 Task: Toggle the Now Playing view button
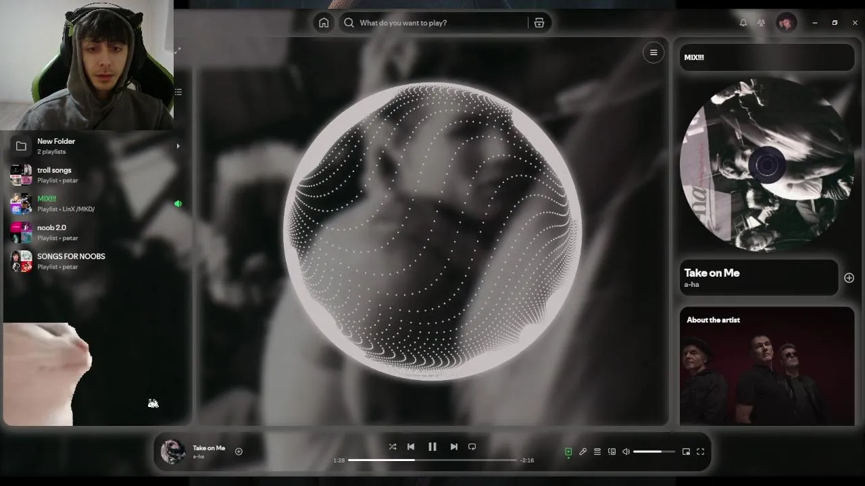pyautogui.click(x=568, y=452)
